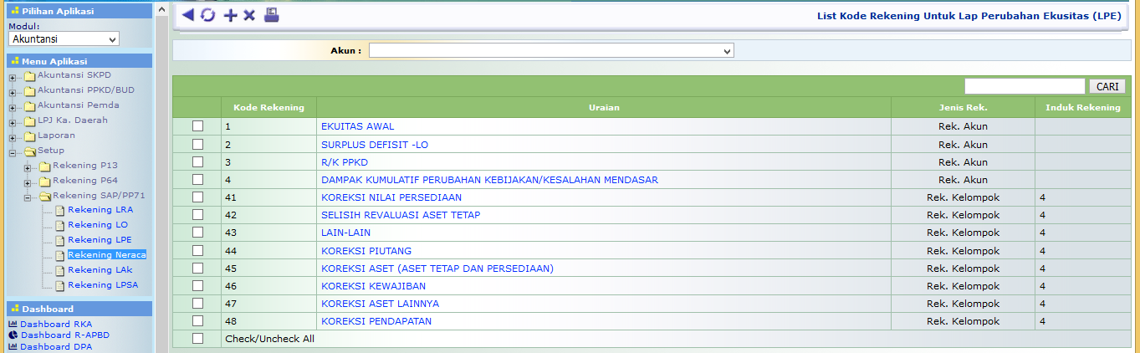This screenshot has width=1140, height=353.
Task: Click the print icon in toolbar
Action: (272, 15)
